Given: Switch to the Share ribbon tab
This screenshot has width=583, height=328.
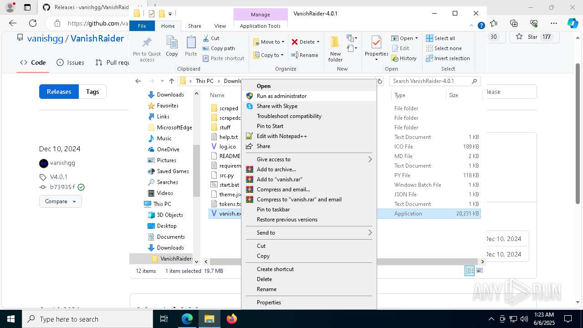Looking at the screenshot, I should pyautogui.click(x=194, y=26).
